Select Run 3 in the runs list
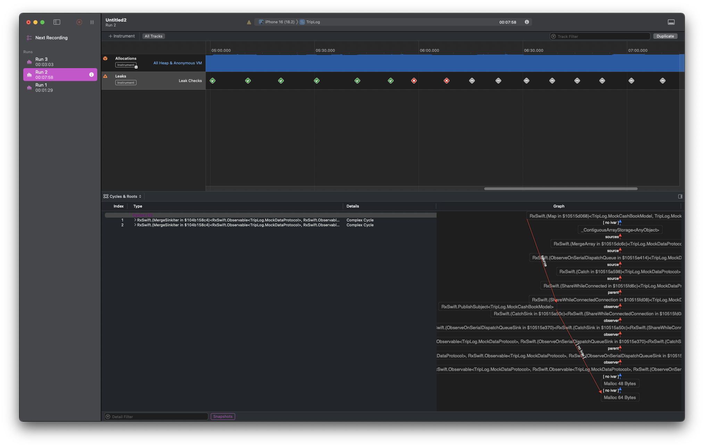Viewport: 704px width, 447px height. coord(60,62)
